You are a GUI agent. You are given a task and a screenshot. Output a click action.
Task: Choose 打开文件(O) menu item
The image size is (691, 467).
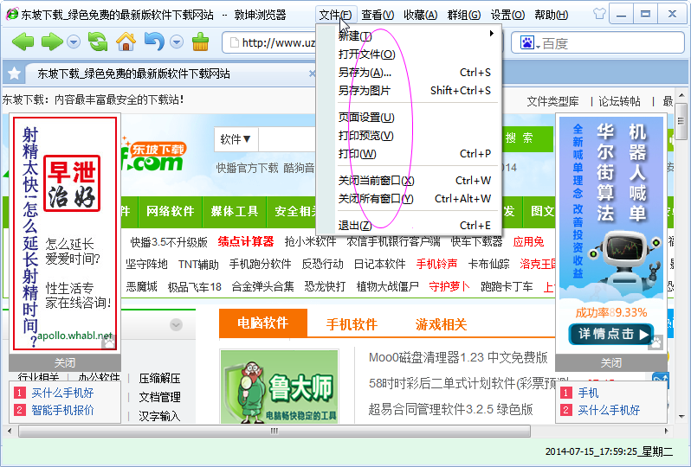417,54
